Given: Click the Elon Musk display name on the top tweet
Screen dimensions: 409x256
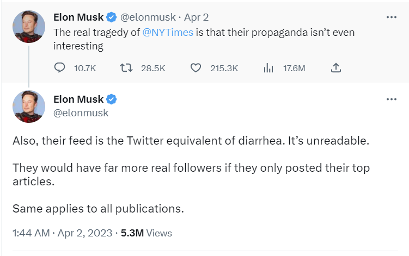Looking at the screenshot, I should (78, 17).
